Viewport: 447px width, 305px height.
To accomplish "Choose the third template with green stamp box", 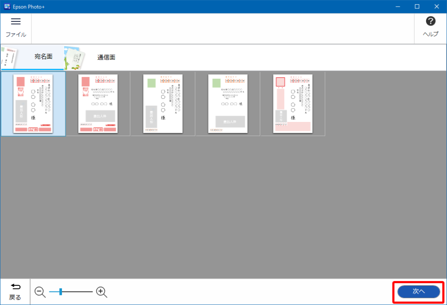I will pos(163,104).
